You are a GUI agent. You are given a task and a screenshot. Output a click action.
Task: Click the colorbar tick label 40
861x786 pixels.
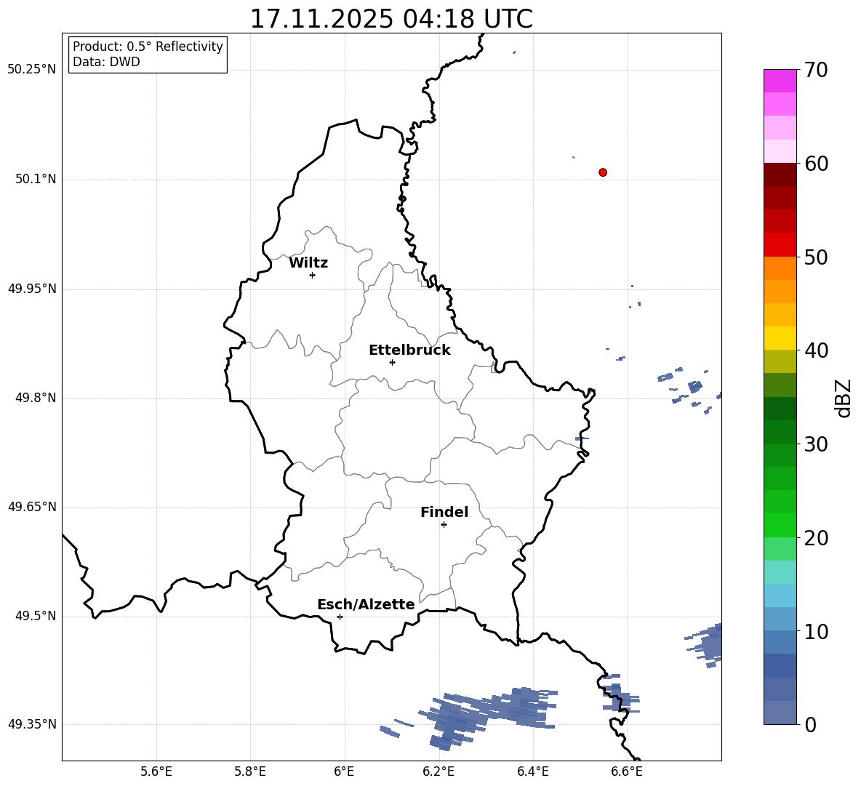tap(816, 350)
